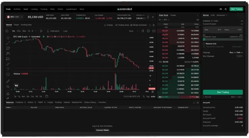The height and width of the screenshot is (138, 249).
Task: Expand the timeframe list chevron
Action: click(x=36, y=31)
